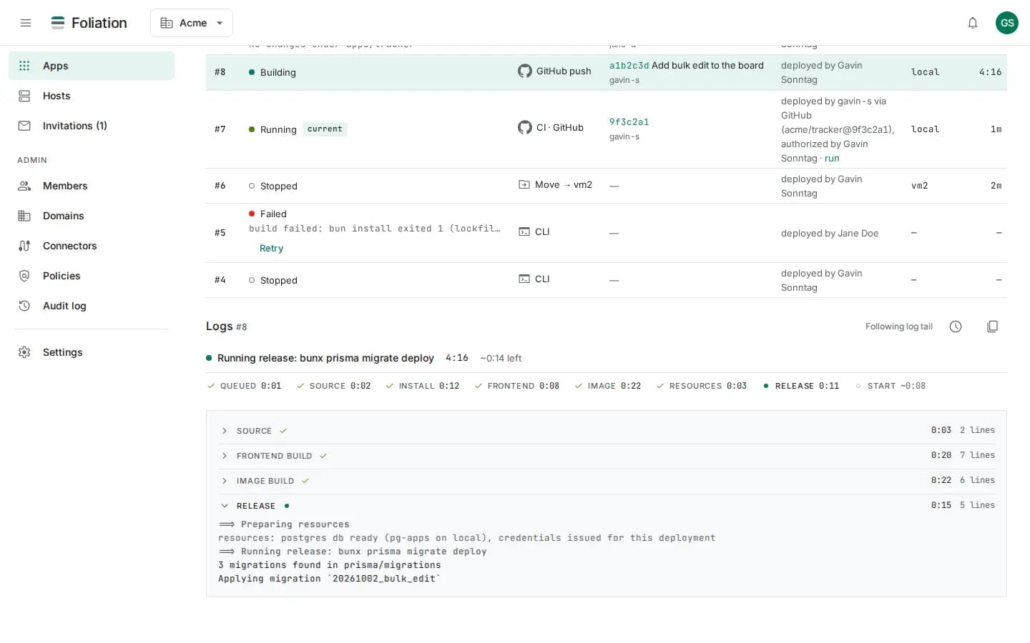Open the hamburger navigation menu
1030x643 pixels.
(x=26, y=23)
